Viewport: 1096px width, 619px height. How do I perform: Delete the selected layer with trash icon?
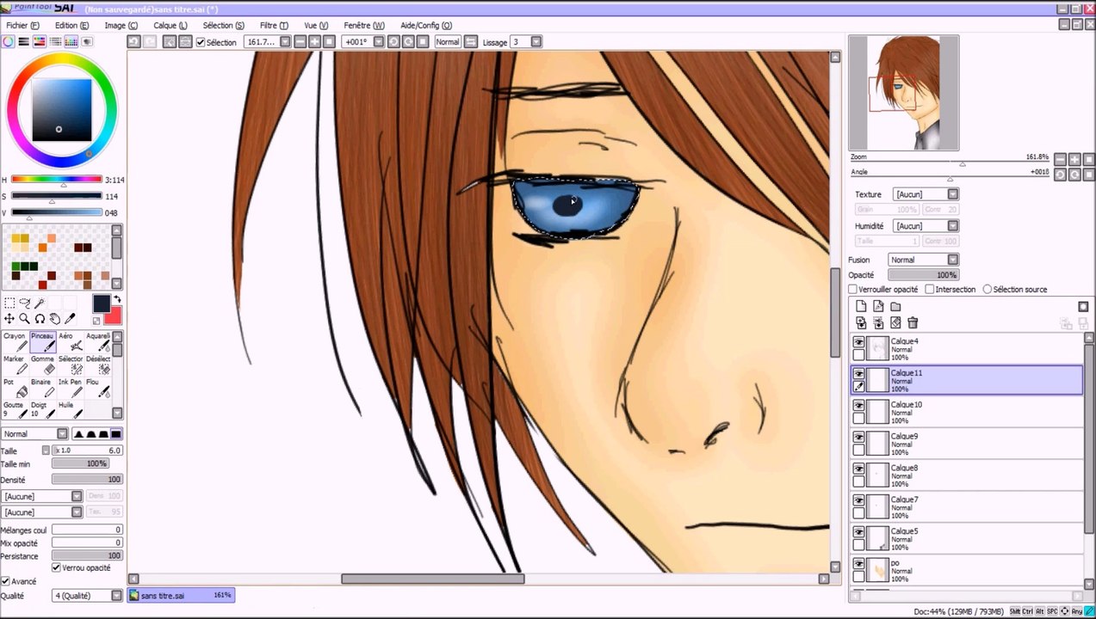click(x=913, y=322)
